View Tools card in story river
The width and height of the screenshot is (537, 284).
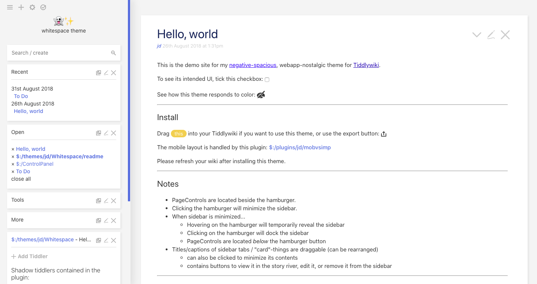pos(99,201)
